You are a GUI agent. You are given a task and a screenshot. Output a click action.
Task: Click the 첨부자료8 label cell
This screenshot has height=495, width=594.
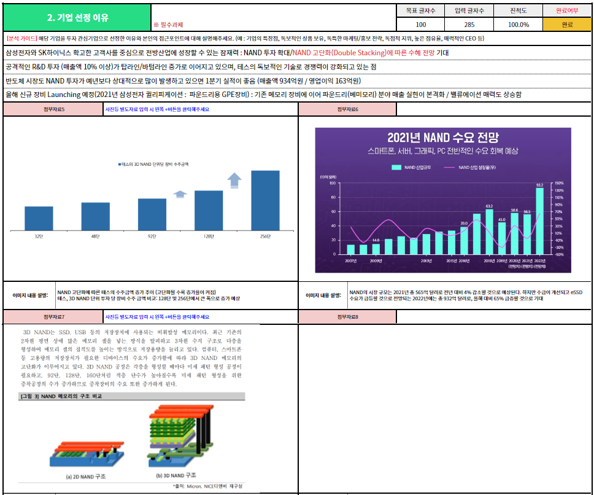(347, 317)
